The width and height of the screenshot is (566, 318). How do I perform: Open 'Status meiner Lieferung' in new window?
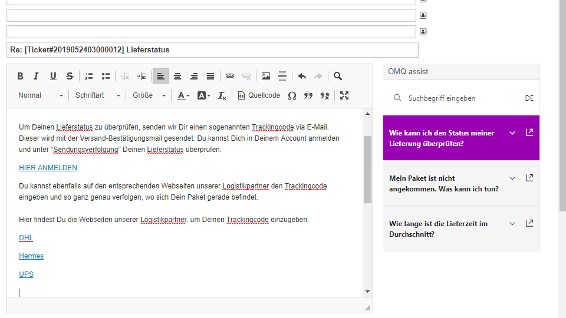529,132
